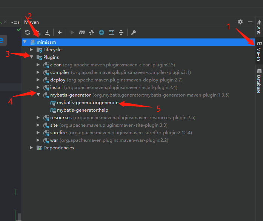Toggle Offline mode blue icon

click(x=102, y=32)
